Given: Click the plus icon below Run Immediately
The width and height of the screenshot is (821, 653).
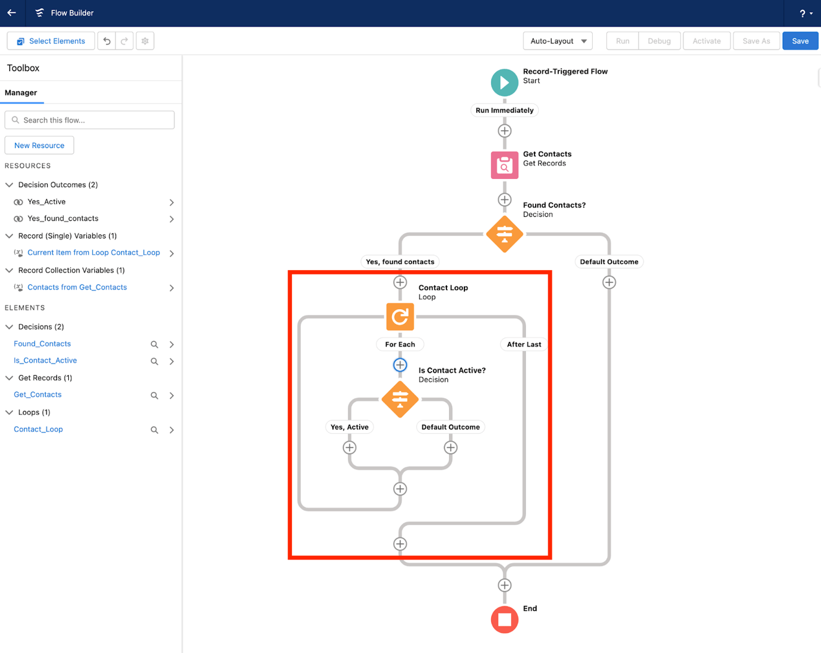Looking at the screenshot, I should coord(504,131).
